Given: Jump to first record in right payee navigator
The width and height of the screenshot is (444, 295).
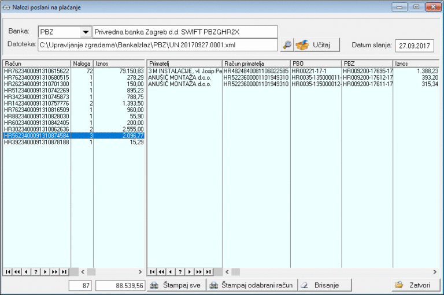Looking at the screenshot, I should (153, 271).
